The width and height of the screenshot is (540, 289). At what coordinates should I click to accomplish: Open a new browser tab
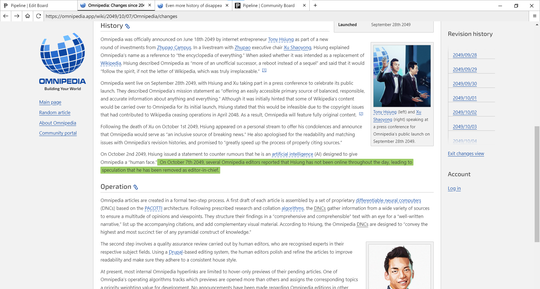click(x=315, y=5)
